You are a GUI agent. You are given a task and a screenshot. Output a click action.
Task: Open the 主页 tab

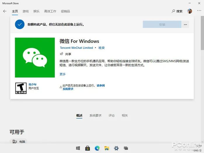pos(15,11)
